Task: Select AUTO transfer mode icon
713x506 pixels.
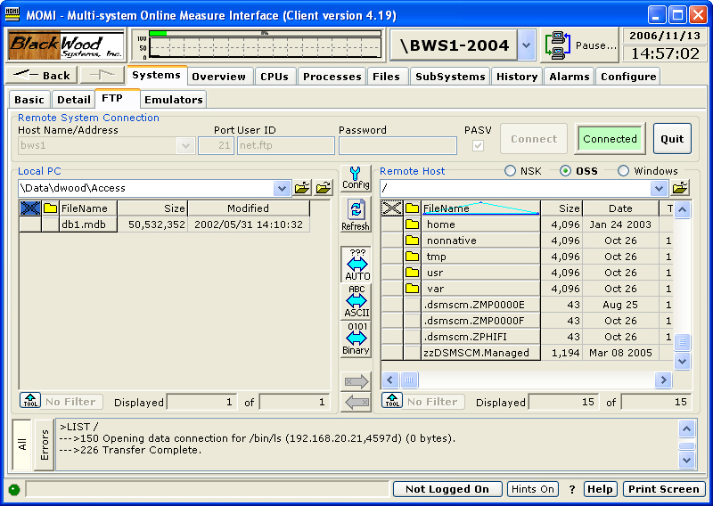Action: click(356, 265)
